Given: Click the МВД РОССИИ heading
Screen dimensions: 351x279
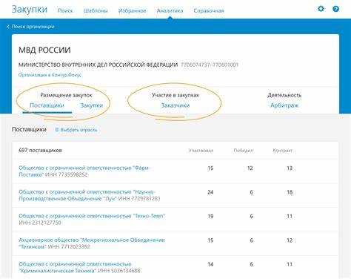Looking at the screenshot, I should tap(44, 50).
